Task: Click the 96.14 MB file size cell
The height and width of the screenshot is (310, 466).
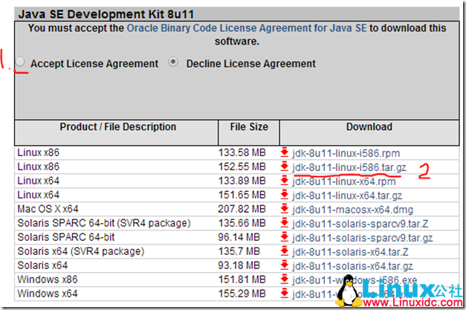Action: tap(239, 237)
